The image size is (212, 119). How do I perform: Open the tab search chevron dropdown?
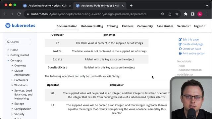(207, 6)
